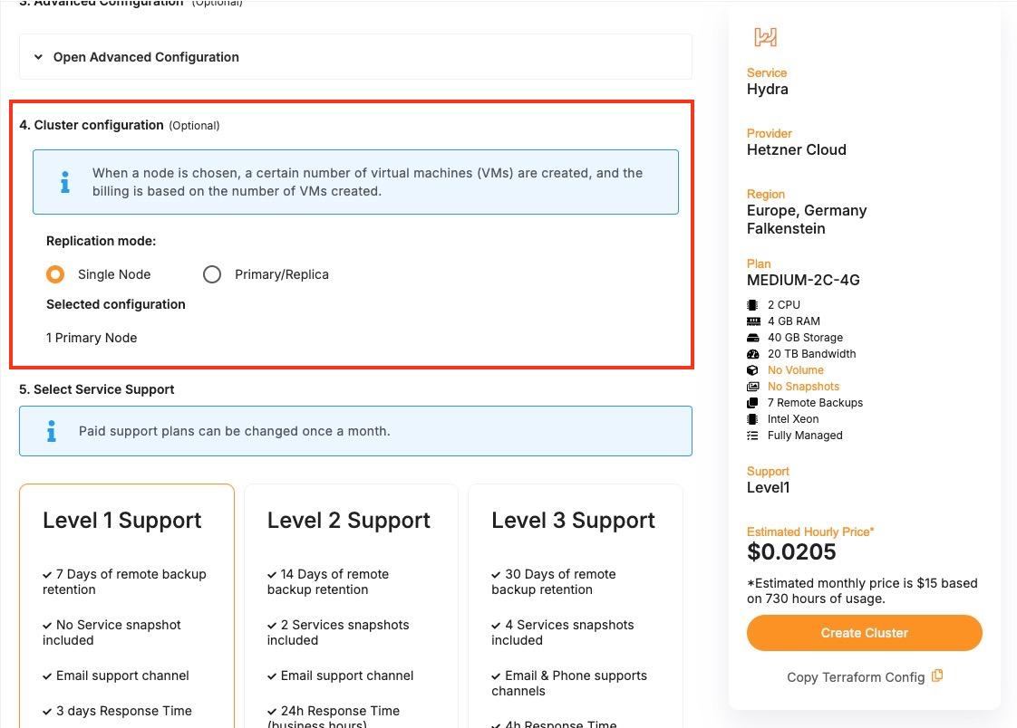This screenshot has width=1017, height=728.
Task: Click the cube icon beside No Volume
Action: click(x=752, y=370)
